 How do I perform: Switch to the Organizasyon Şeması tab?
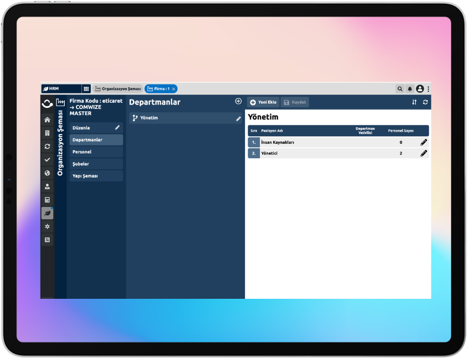[x=117, y=89]
